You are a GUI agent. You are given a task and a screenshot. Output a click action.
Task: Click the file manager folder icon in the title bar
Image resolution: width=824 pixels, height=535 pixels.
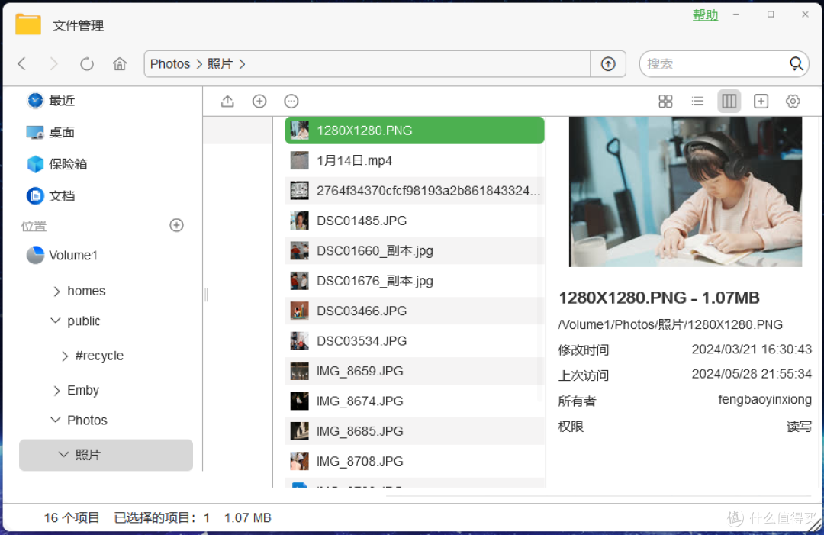tap(28, 24)
